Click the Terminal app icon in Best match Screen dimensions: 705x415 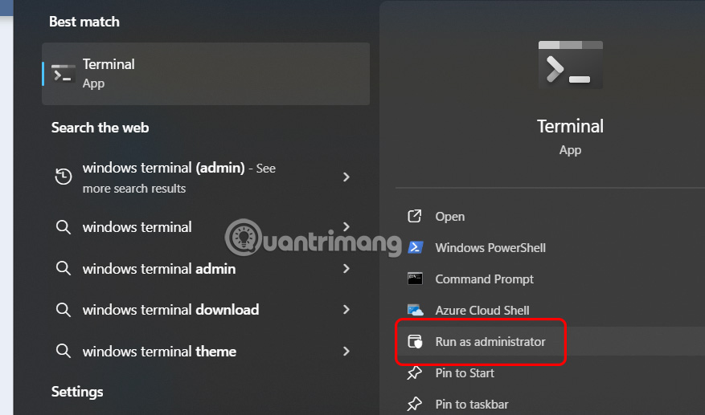pos(64,73)
